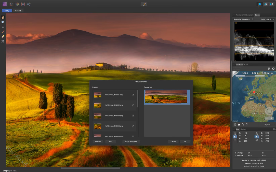
Task: Select the mirror view mode icon
Action: point(271,4)
